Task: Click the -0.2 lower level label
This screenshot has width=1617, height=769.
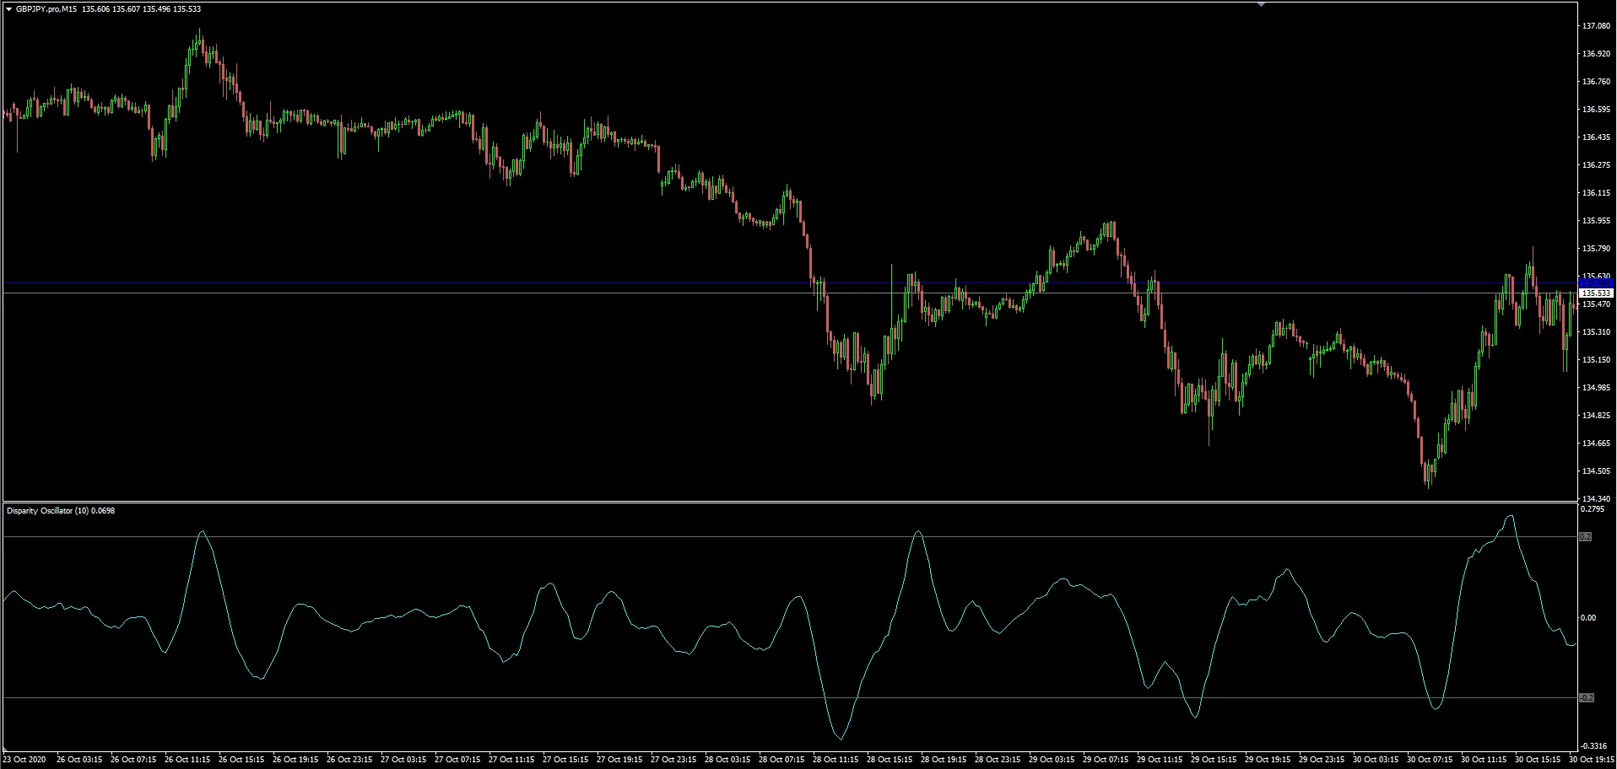Action: (x=1586, y=698)
